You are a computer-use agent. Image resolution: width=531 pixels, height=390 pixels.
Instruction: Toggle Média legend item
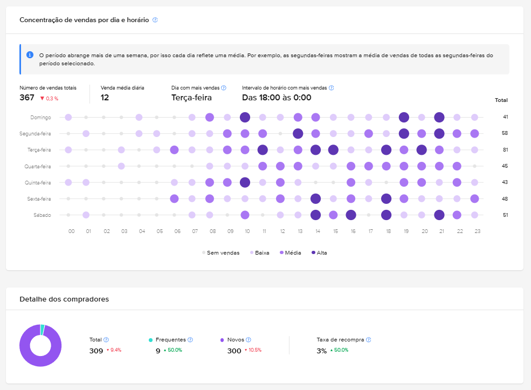[x=291, y=253]
